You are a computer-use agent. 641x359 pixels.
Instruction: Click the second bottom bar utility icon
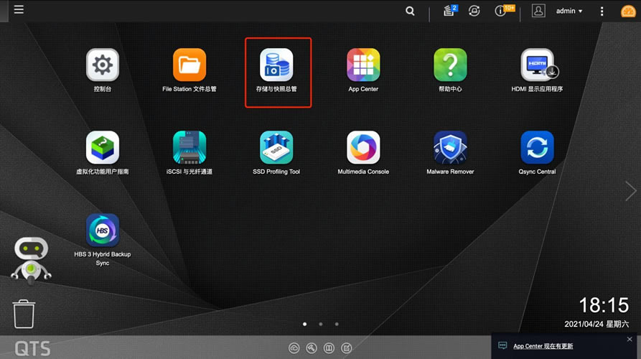pyautogui.click(x=312, y=348)
